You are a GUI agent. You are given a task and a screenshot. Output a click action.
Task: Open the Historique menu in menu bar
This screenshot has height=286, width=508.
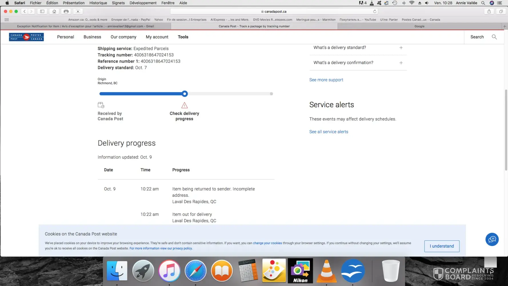[x=98, y=3]
